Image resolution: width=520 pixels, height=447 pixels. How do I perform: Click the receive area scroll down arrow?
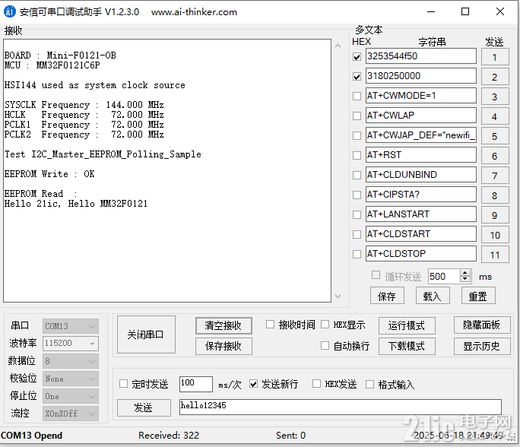338,296
